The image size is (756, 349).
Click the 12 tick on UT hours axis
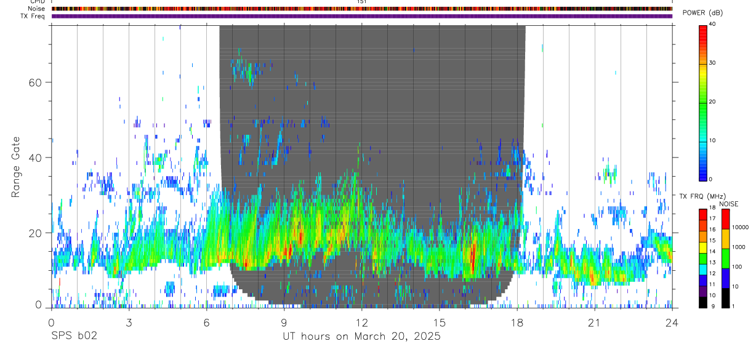[361, 323]
